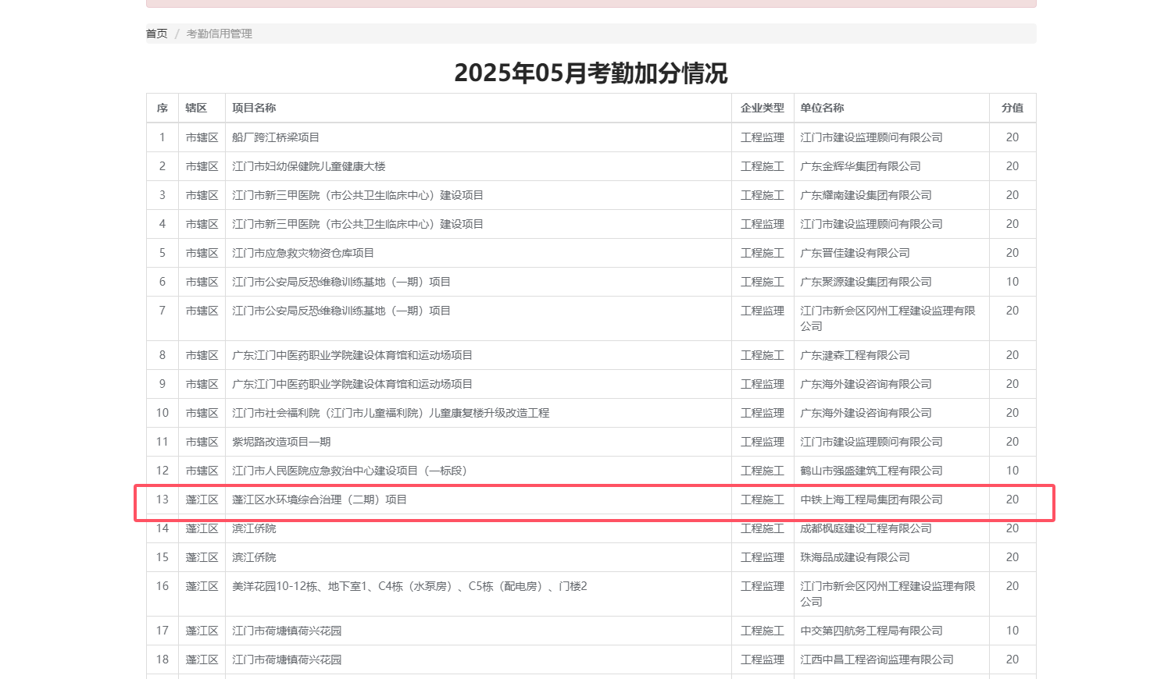Screen dimensions: 1175x679
Task: Select project 船厂跨江桥梁项目
Action: point(276,137)
